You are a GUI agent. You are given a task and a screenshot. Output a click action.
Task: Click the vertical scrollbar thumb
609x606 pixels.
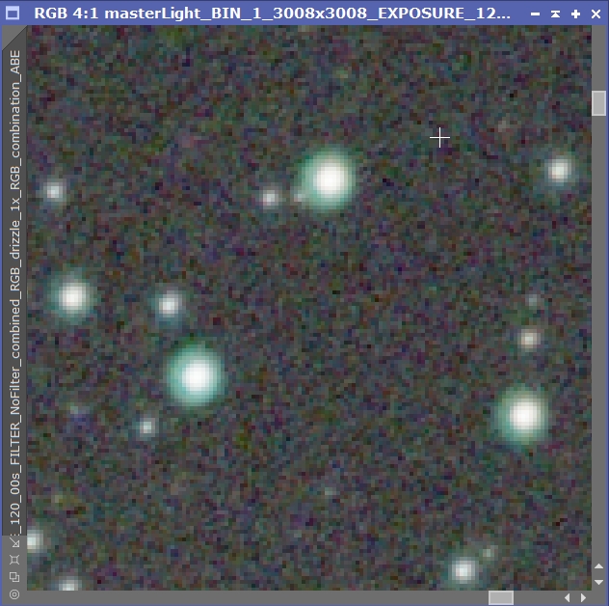[598, 103]
